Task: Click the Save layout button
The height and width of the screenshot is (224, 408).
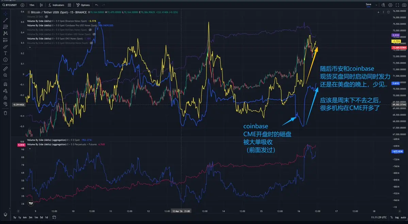Action: pyautogui.click(x=369, y=5)
